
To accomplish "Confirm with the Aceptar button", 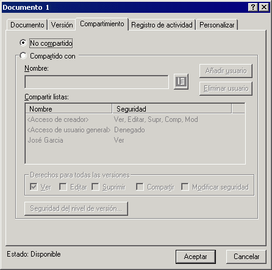I will click(196, 257).
